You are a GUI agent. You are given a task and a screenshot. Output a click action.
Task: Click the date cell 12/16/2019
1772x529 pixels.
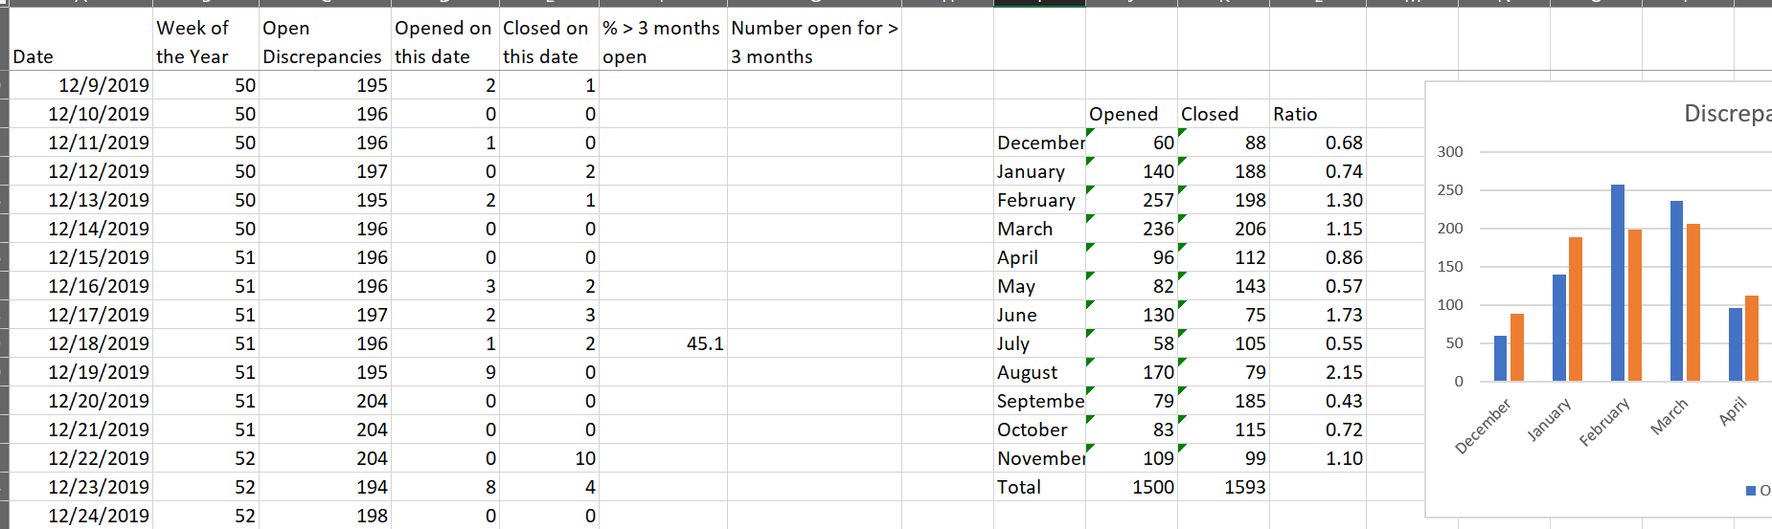[80, 286]
